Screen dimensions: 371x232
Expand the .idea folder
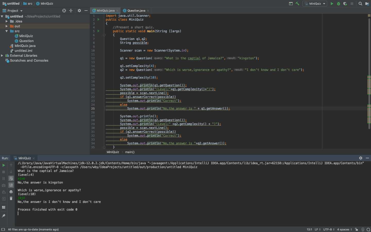click(x=7, y=21)
